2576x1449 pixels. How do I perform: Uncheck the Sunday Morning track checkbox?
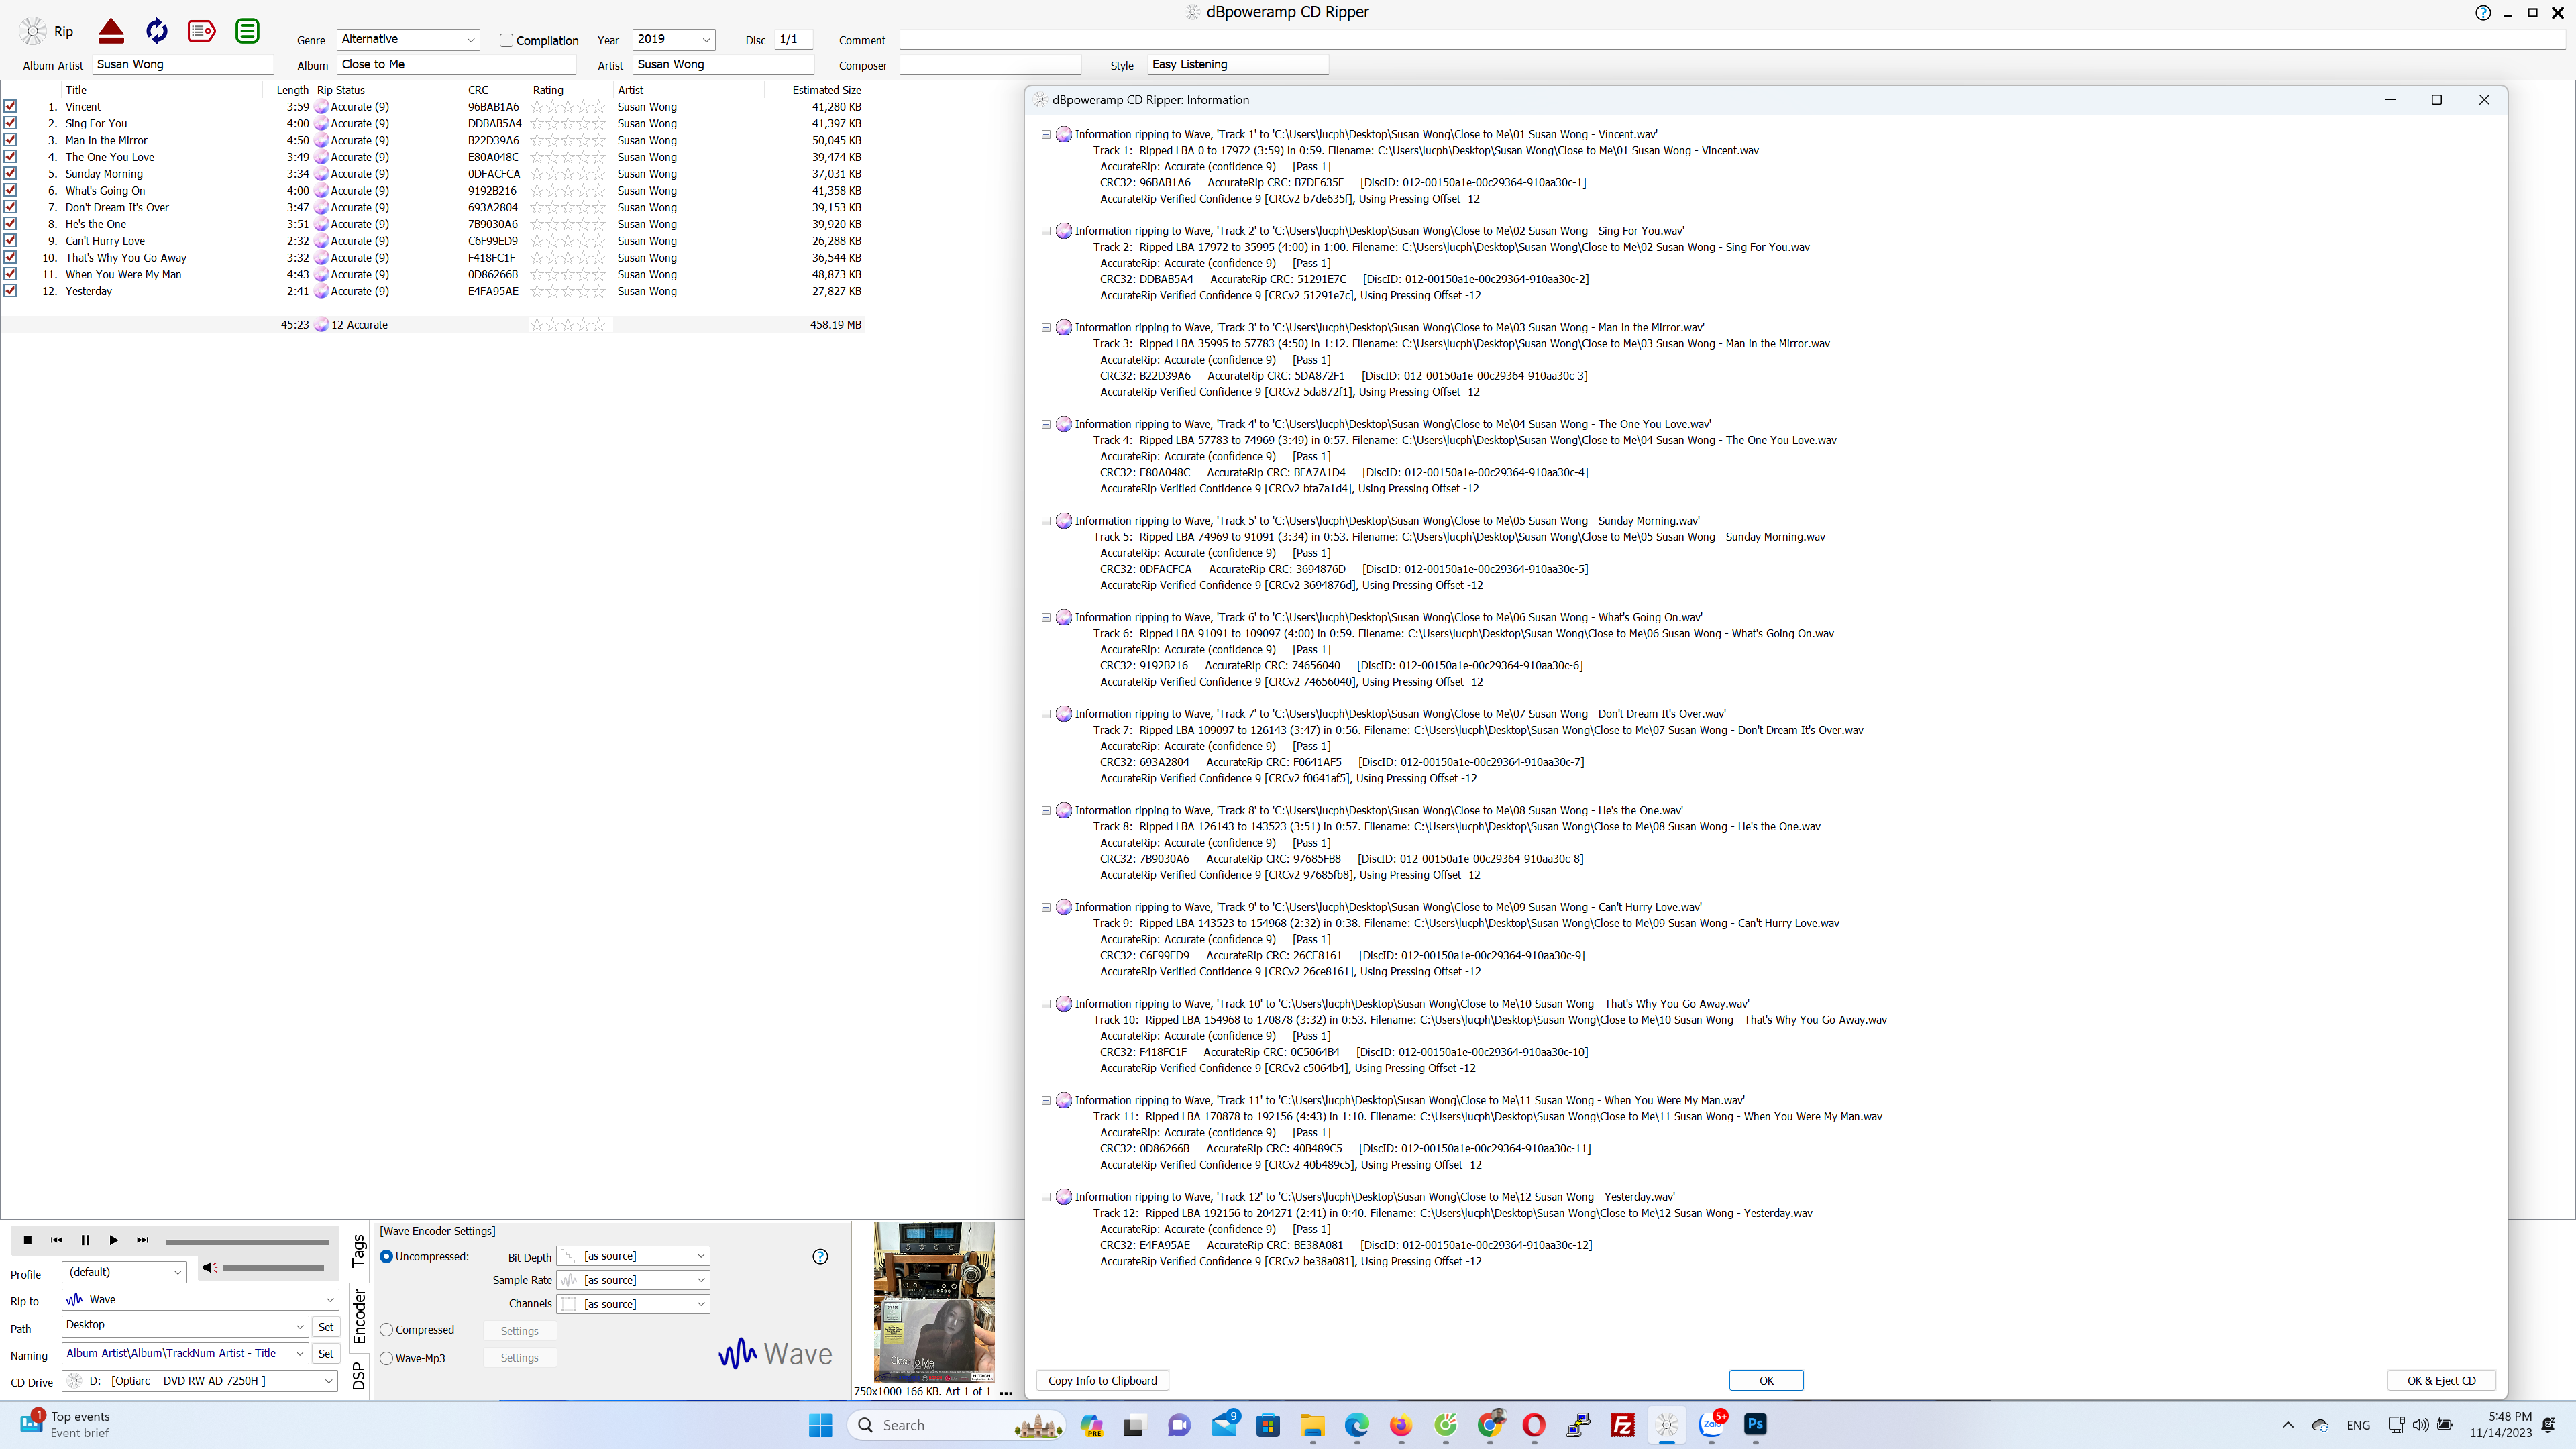pyautogui.click(x=10, y=173)
